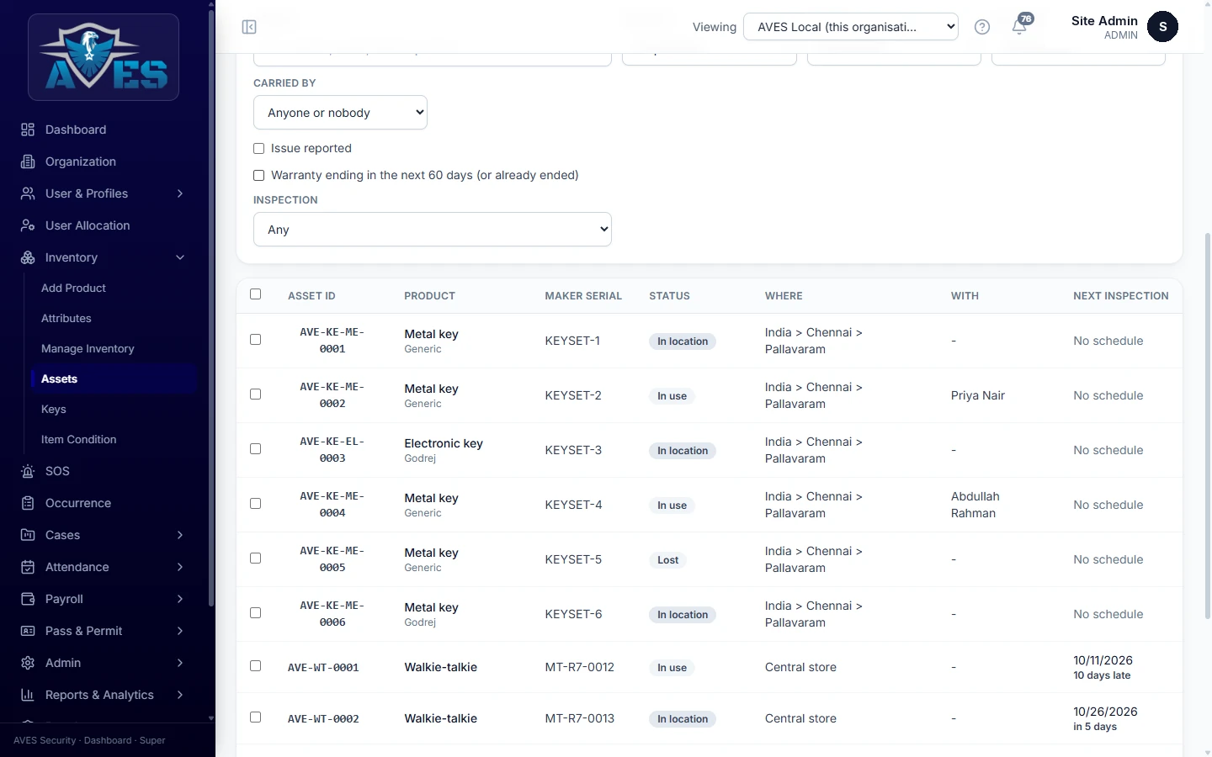
Task: Expand the Payroll submenu chevron
Action: [x=180, y=599]
